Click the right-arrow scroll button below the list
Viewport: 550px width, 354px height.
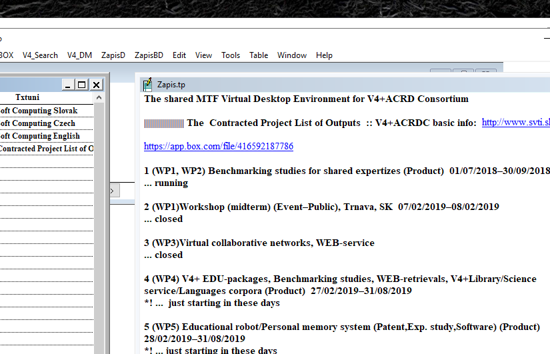[112, 191]
